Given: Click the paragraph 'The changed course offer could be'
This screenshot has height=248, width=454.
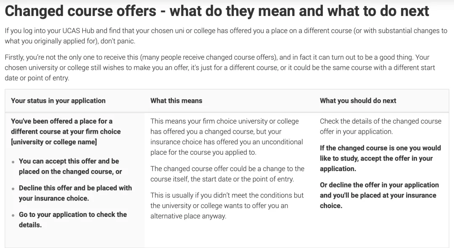Looking at the screenshot, I should [227, 174].
